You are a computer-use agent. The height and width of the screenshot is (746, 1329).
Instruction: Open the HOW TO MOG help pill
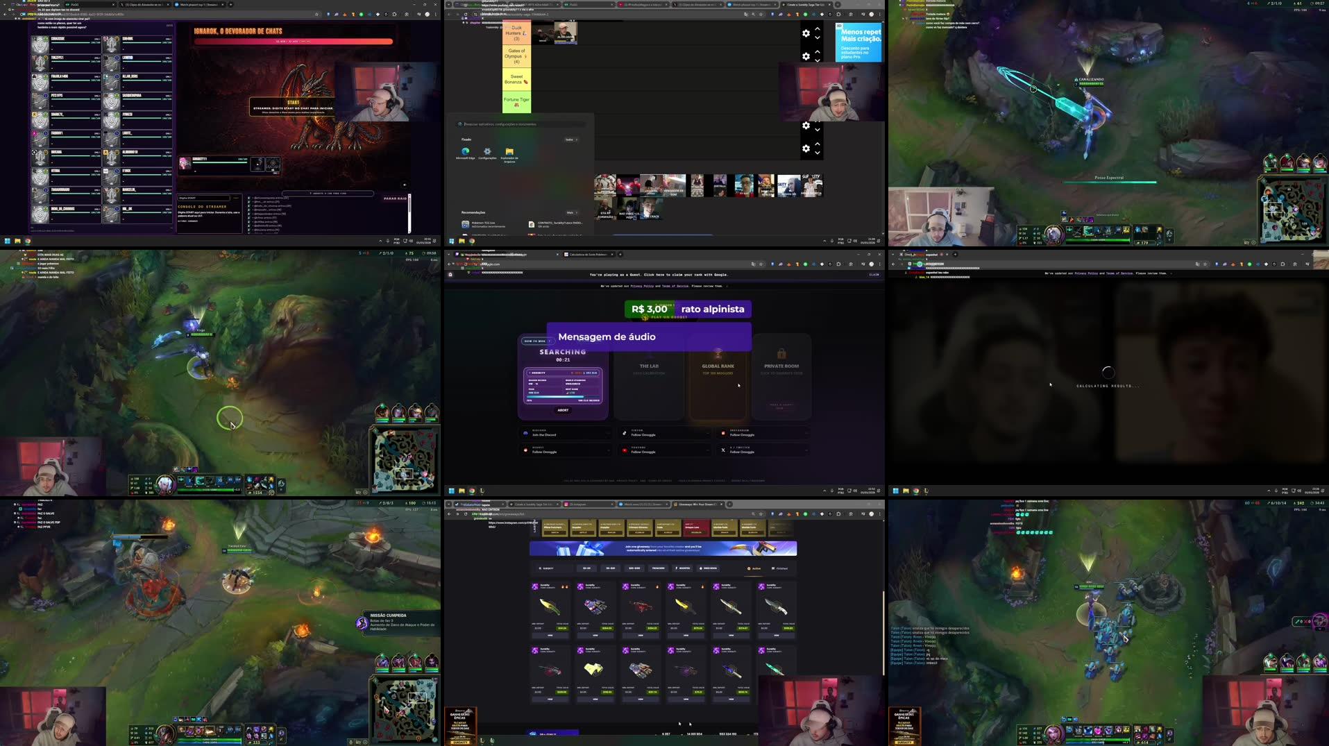click(x=536, y=341)
